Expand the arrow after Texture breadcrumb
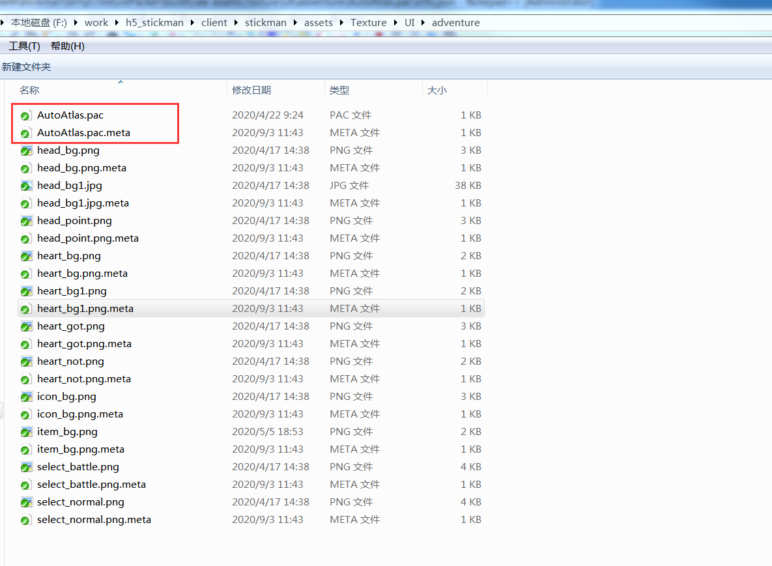 395,23
